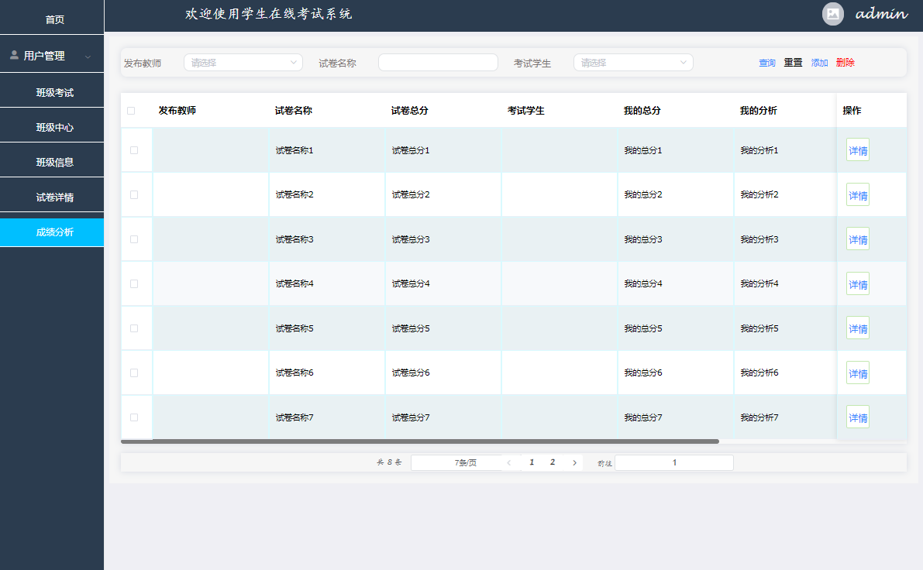
Task: Open 详情 for 试卷名称3 row
Action: click(858, 239)
